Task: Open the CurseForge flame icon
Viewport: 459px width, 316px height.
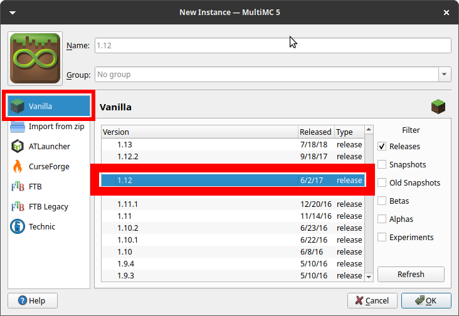Action: click(18, 167)
